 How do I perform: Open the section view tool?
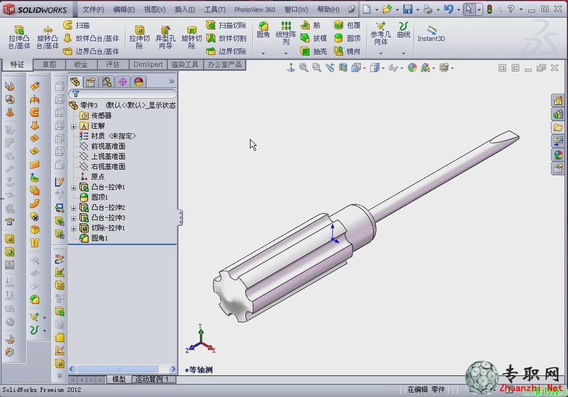click(343, 67)
